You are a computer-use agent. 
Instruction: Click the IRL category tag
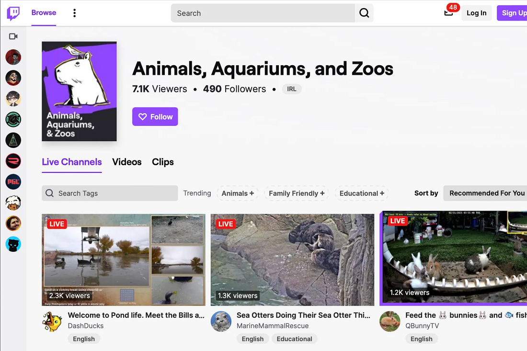point(292,89)
